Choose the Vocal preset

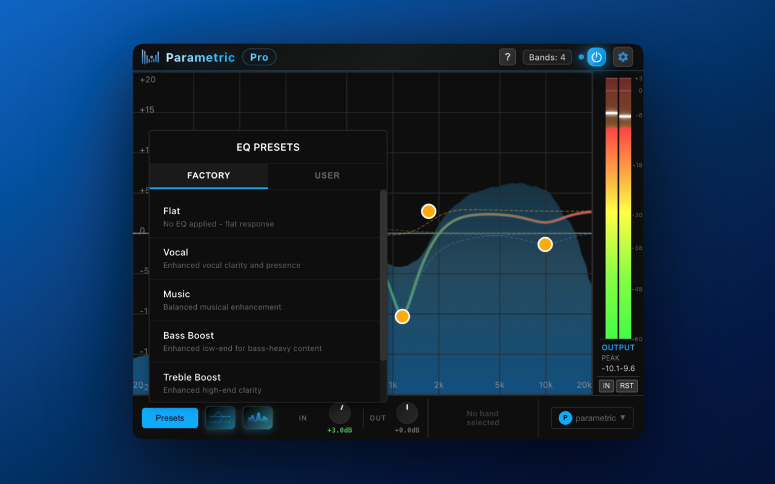(x=265, y=258)
